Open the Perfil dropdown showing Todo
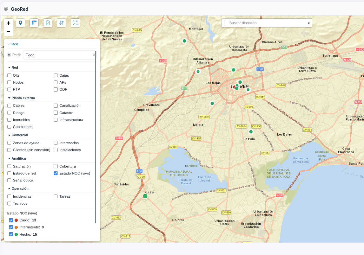The image size is (364, 255). 59,55
